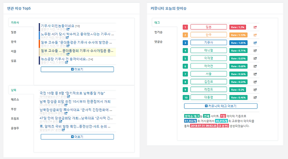This screenshot has height=159, width=288.
Task: Select the 한국 tab in related issues
Action: click(14, 42)
